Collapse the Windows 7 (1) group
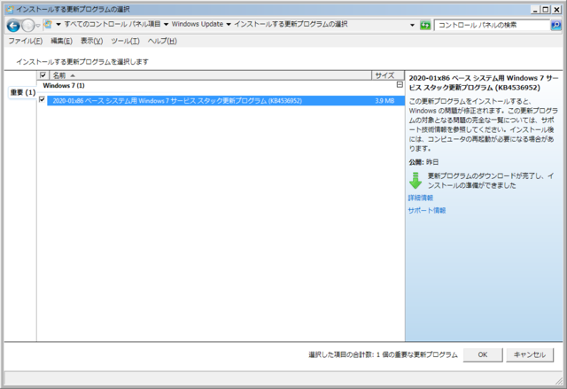Image resolution: width=567 pixels, height=389 pixels. pos(400,85)
